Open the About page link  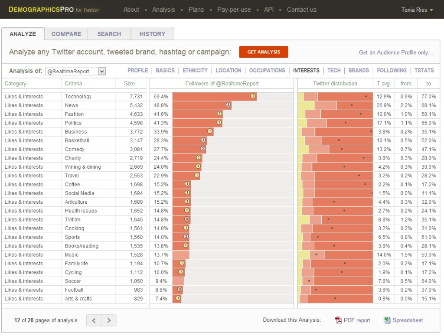coord(131,10)
